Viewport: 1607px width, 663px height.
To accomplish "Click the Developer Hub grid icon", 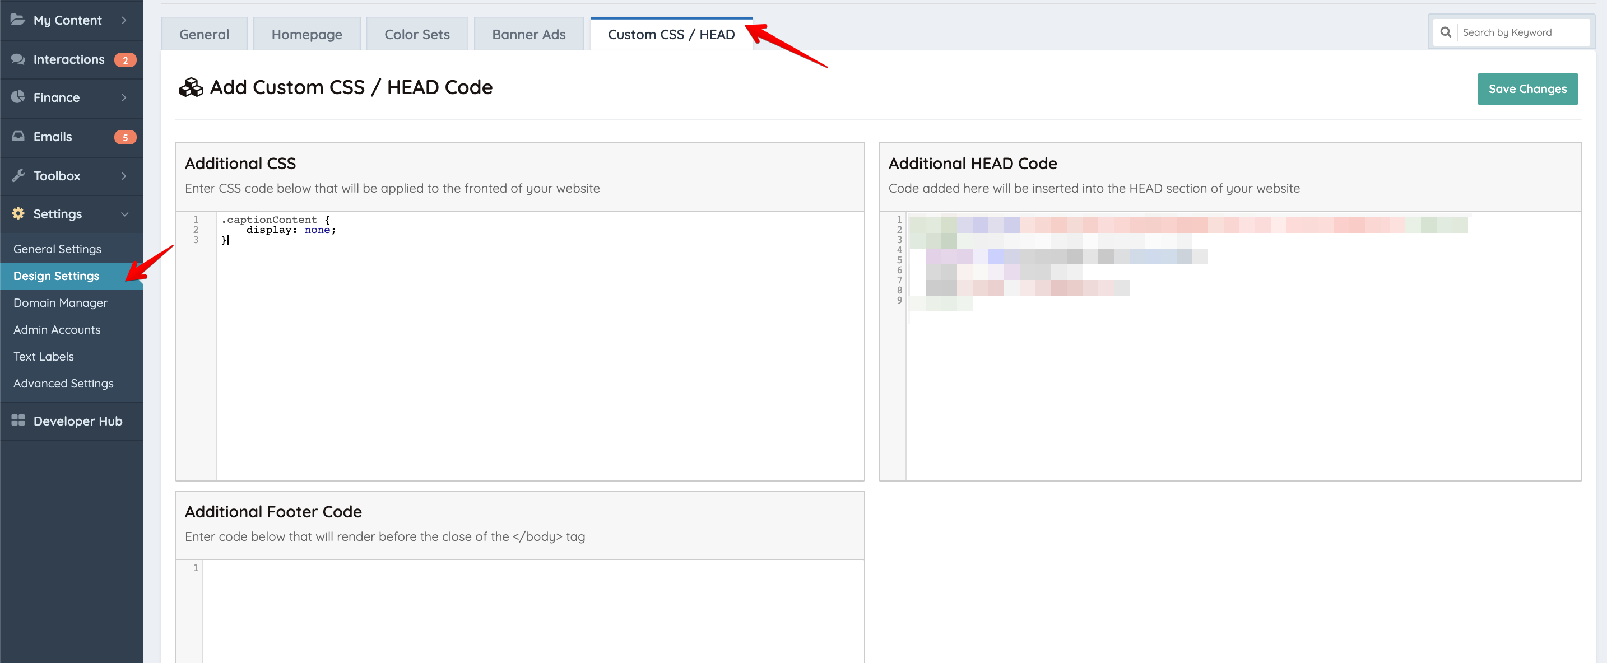I will [x=17, y=421].
